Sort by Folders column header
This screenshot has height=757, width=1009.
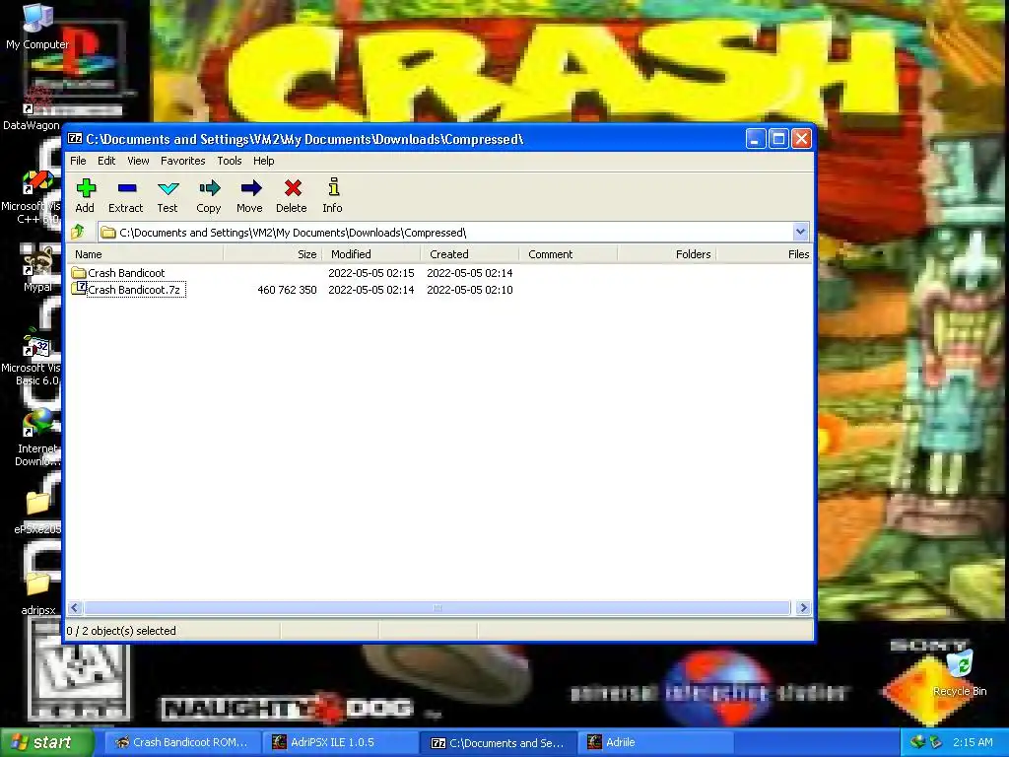(666, 254)
